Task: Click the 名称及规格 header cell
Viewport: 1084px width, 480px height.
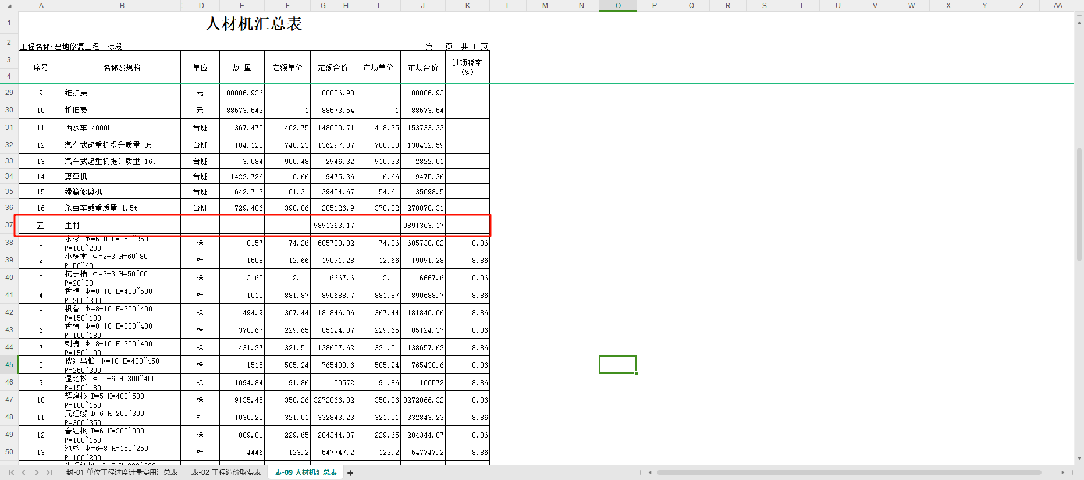Action: click(122, 67)
